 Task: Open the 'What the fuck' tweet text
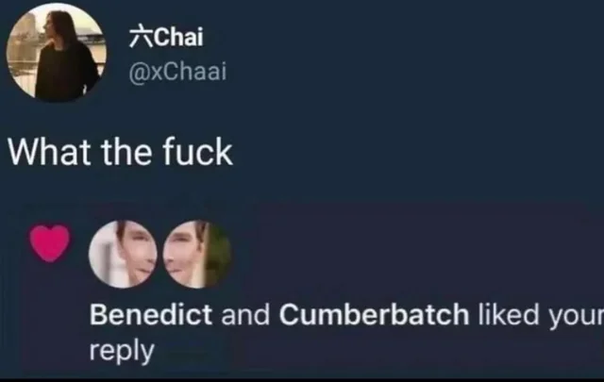[x=120, y=152]
